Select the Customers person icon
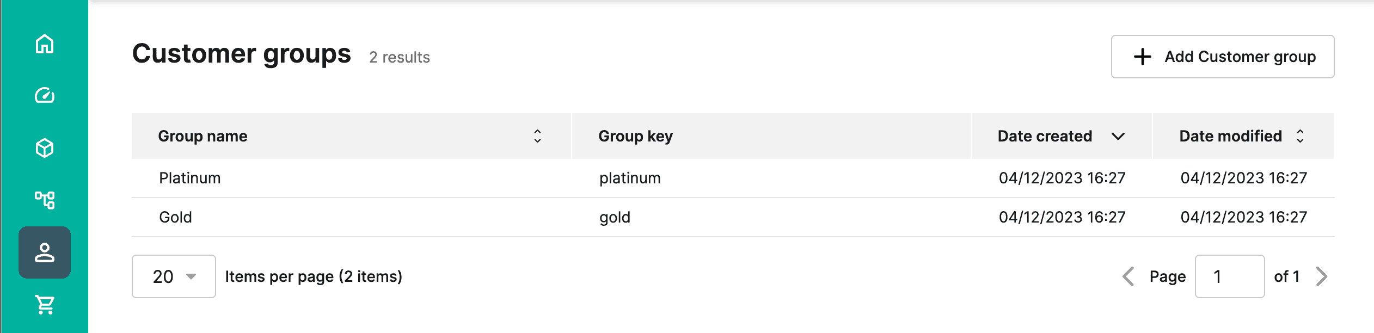The image size is (1374, 333). [x=45, y=252]
